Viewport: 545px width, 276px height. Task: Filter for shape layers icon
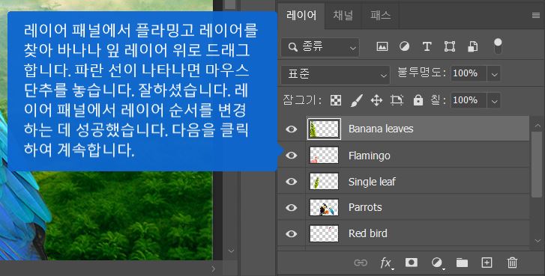(450, 47)
